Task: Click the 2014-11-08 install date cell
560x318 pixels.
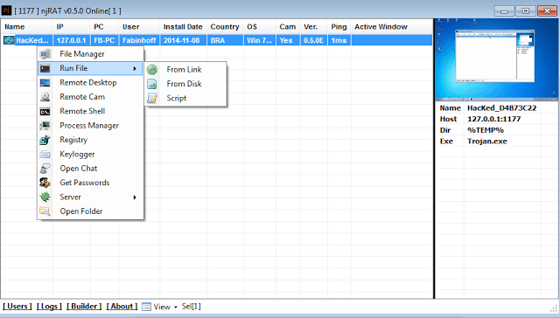Action: (182, 40)
